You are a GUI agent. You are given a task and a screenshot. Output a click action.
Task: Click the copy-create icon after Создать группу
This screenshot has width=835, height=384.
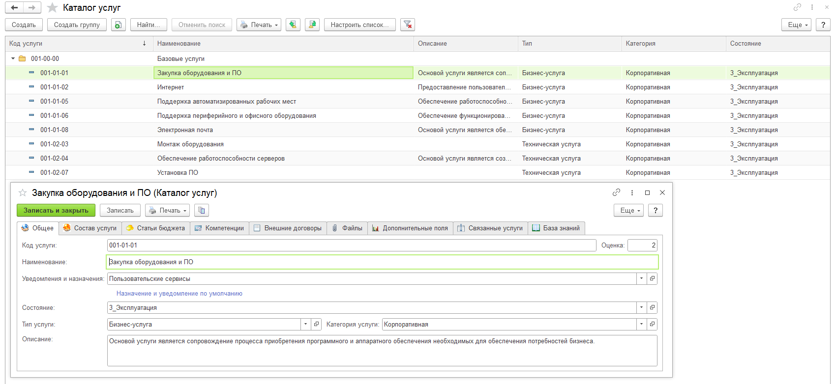pyautogui.click(x=119, y=25)
